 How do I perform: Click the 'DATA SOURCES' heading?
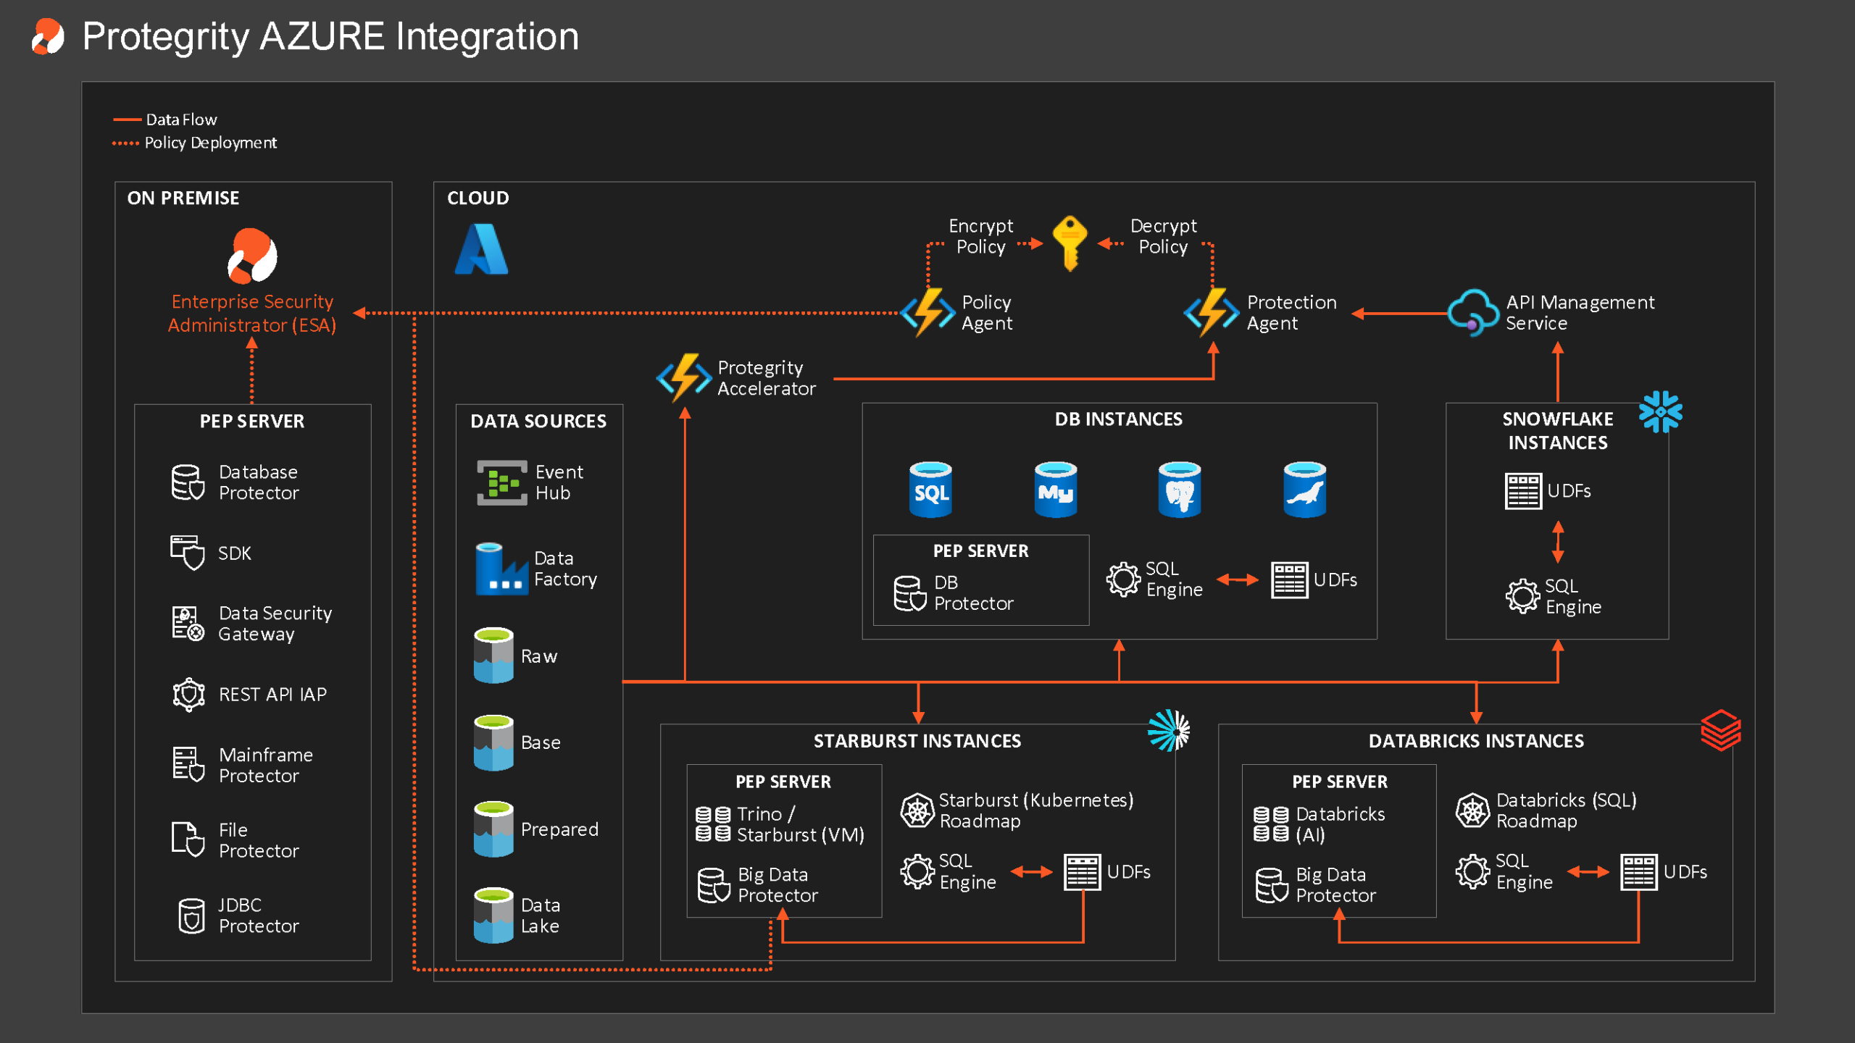(x=538, y=421)
